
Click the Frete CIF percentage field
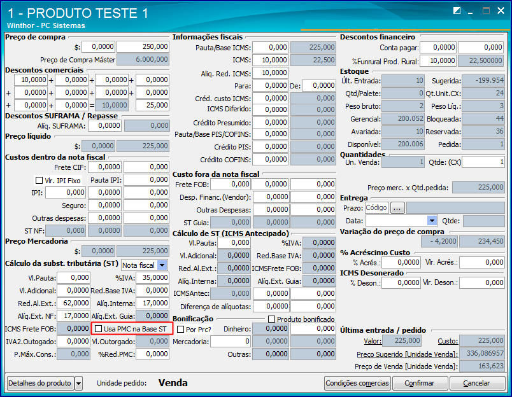tap(105, 167)
